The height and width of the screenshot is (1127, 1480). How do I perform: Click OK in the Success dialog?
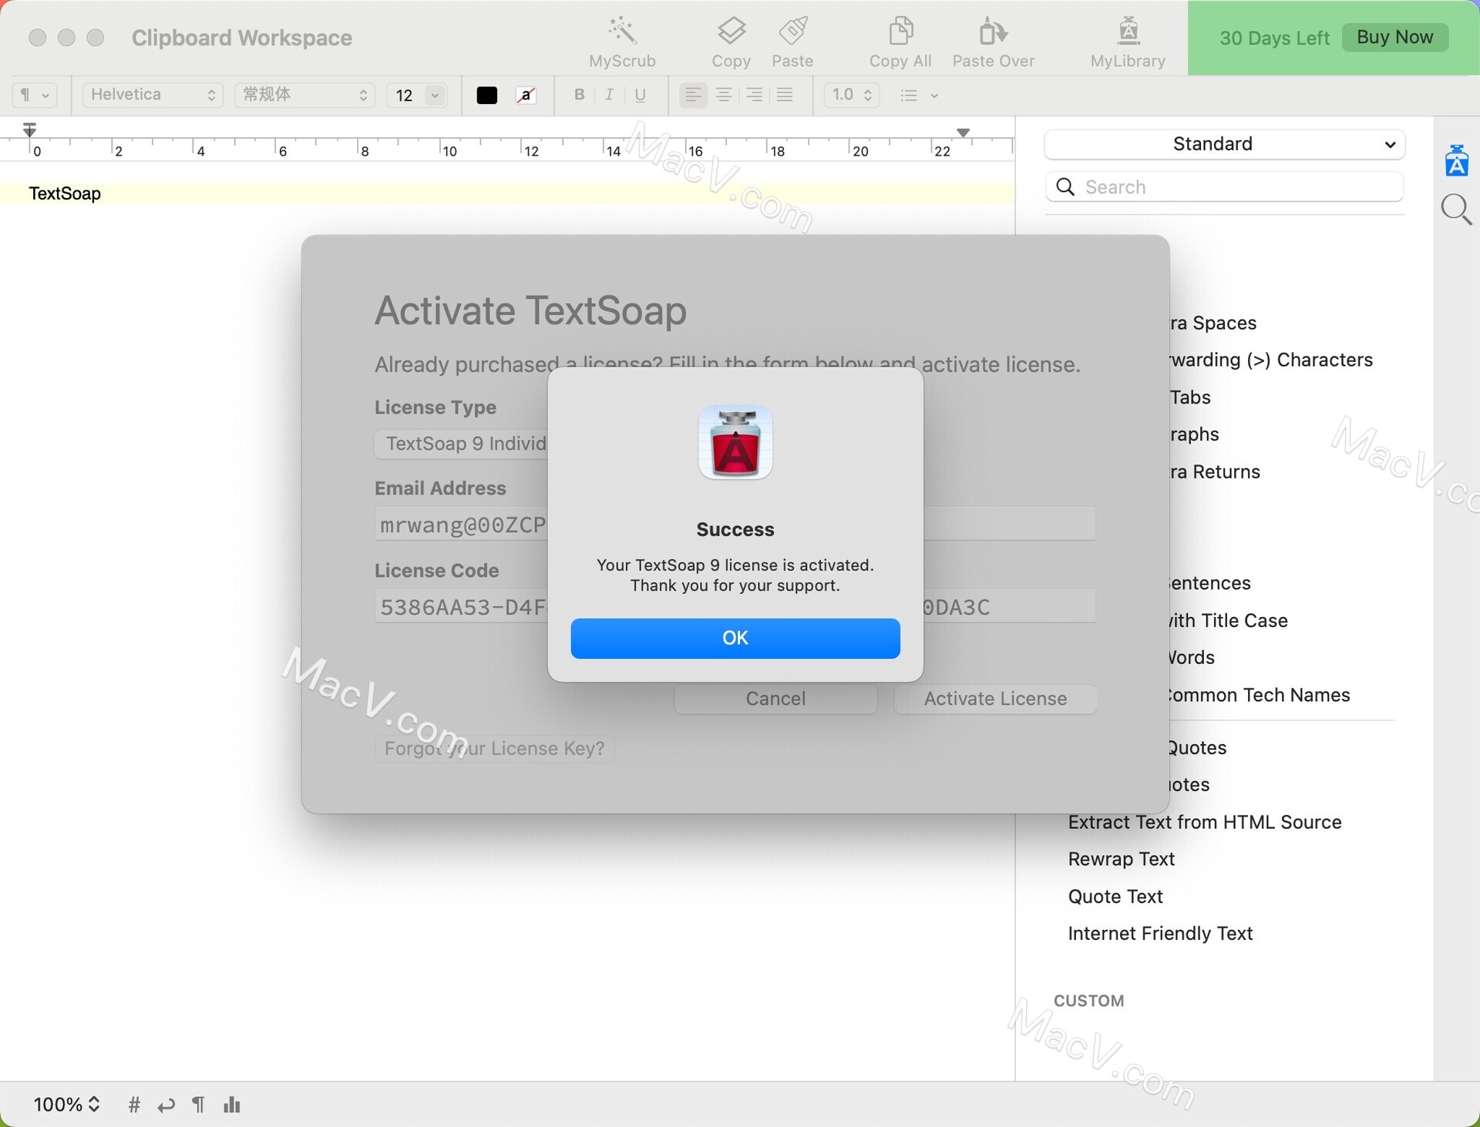735,638
